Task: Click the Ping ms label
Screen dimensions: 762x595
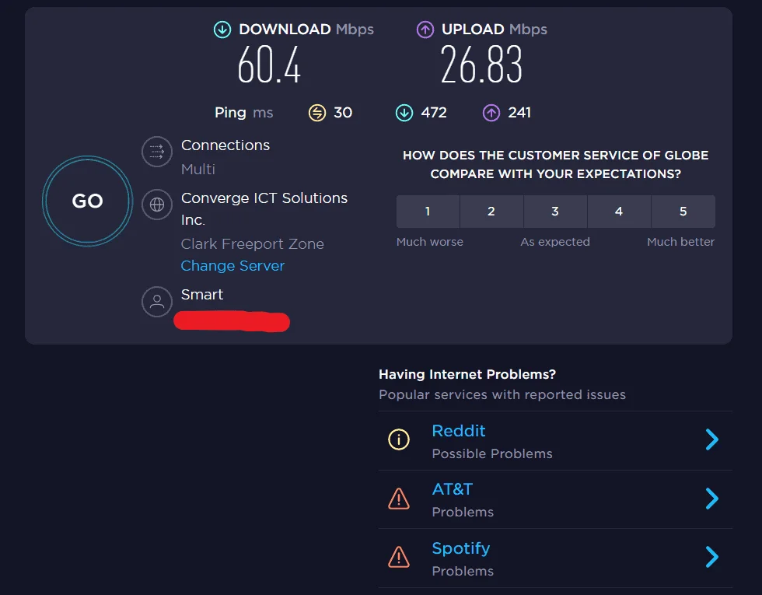Action: click(244, 113)
